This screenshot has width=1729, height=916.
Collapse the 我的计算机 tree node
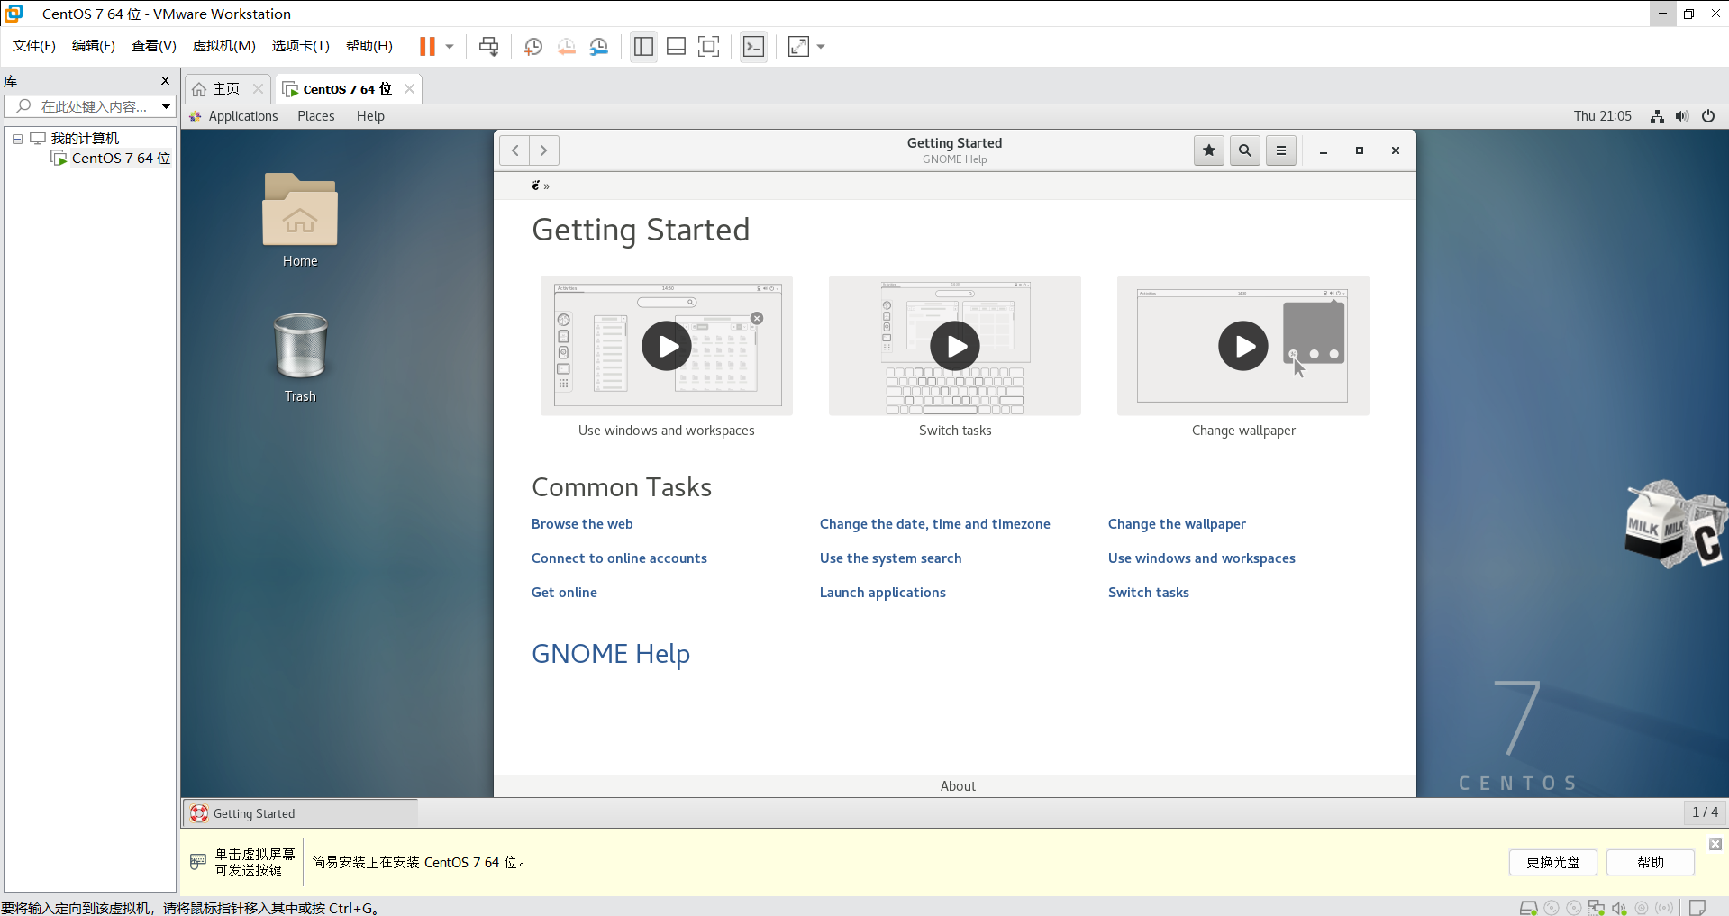coord(17,139)
